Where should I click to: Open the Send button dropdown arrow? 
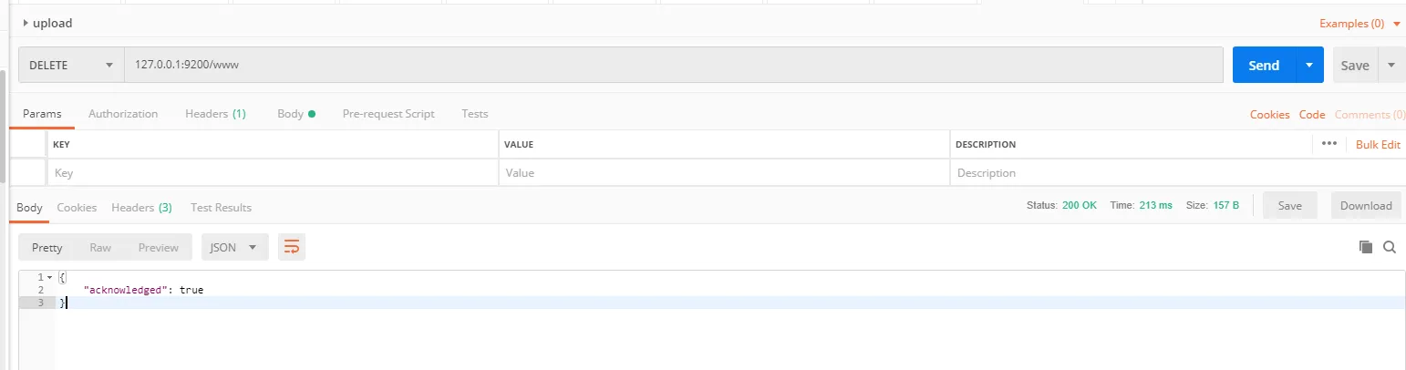[1309, 66]
